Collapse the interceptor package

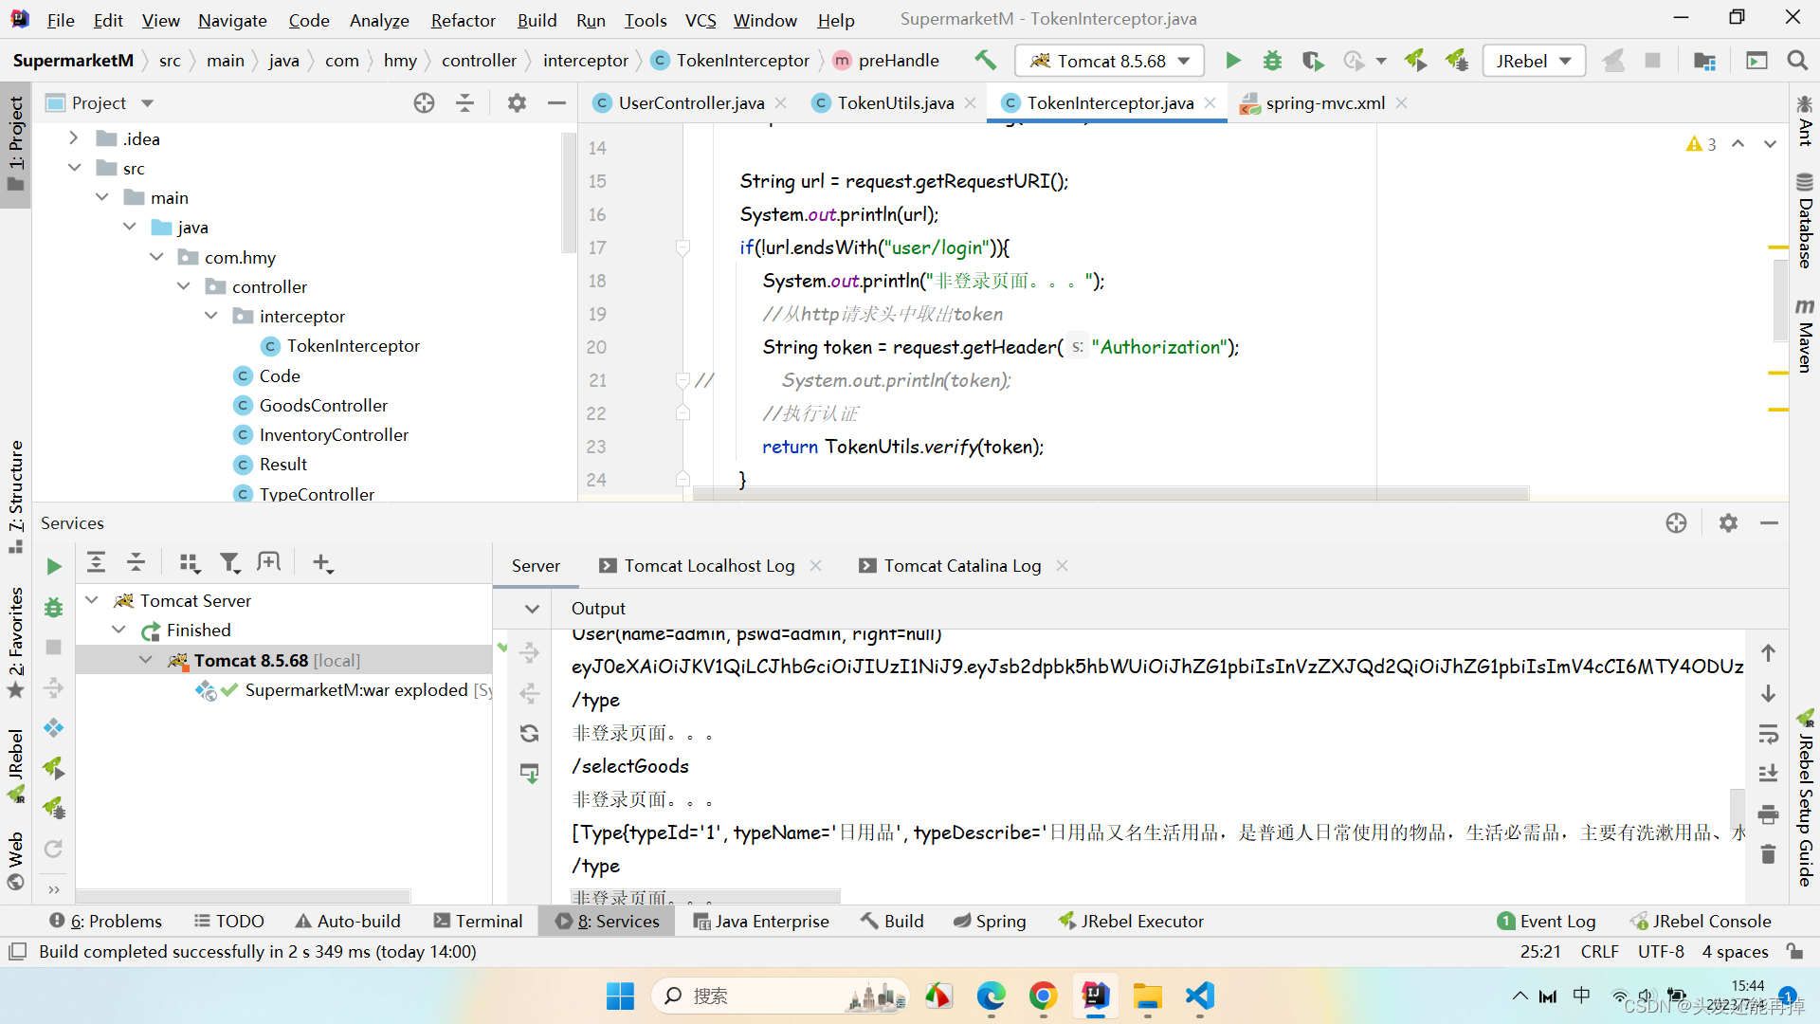point(210,316)
